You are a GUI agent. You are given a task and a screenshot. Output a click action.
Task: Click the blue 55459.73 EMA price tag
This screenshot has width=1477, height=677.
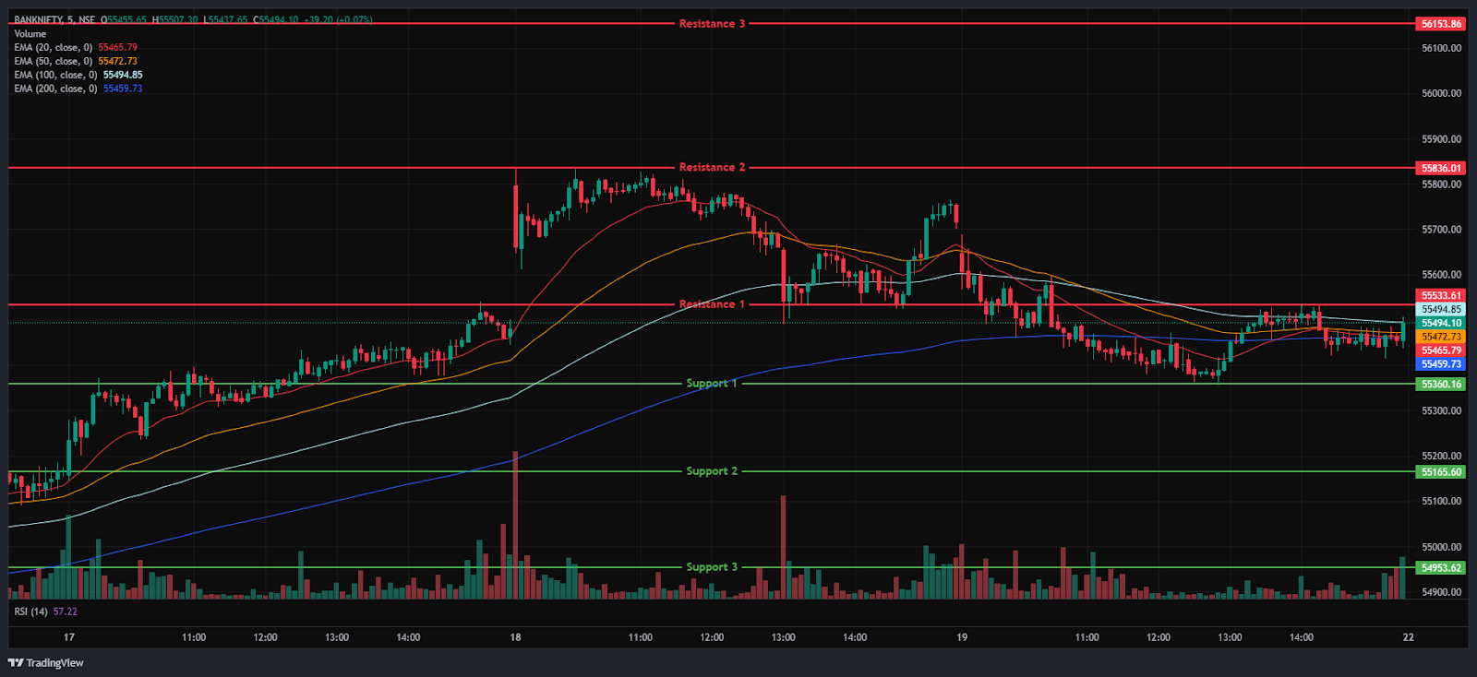(1441, 364)
